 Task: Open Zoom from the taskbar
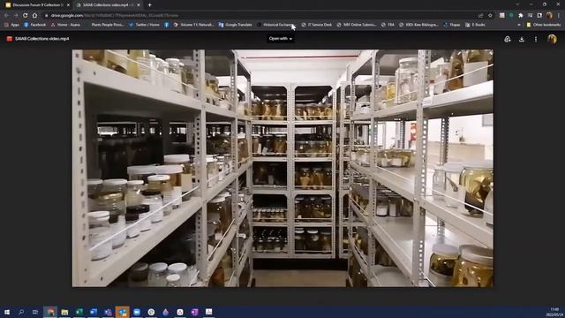[x=137, y=312]
